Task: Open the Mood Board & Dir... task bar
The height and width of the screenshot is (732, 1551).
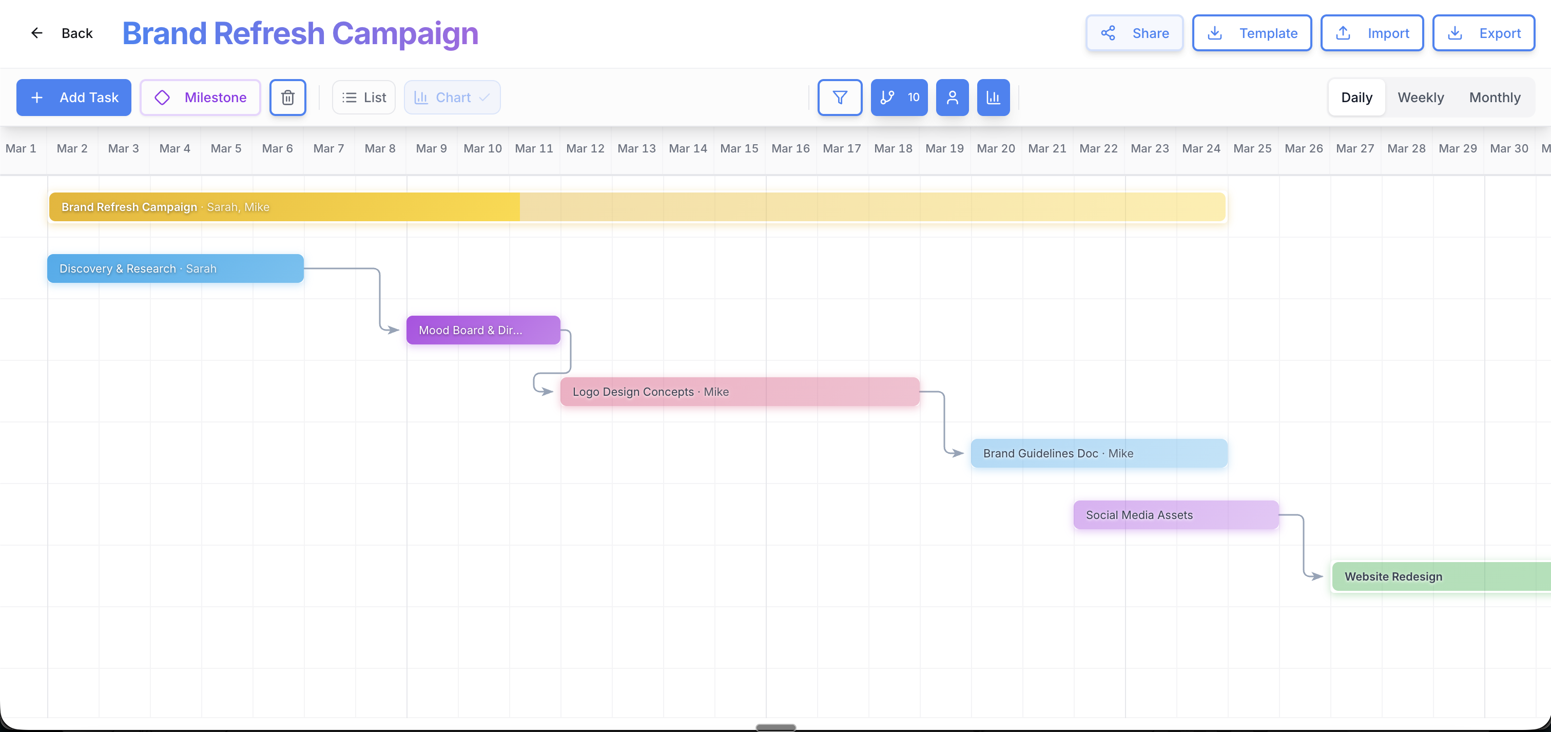Action: pyautogui.click(x=483, y=330)
